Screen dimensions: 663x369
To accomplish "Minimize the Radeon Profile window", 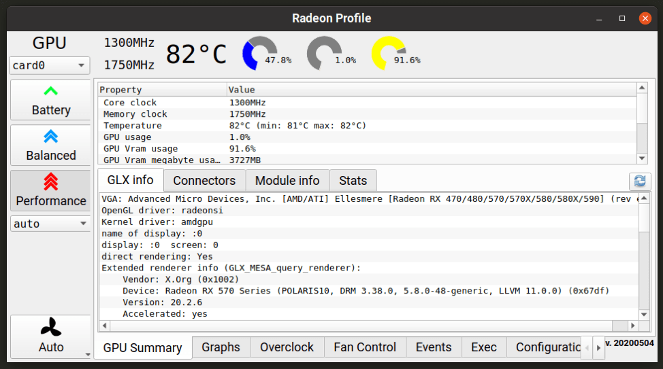I will tap(599, 18).
